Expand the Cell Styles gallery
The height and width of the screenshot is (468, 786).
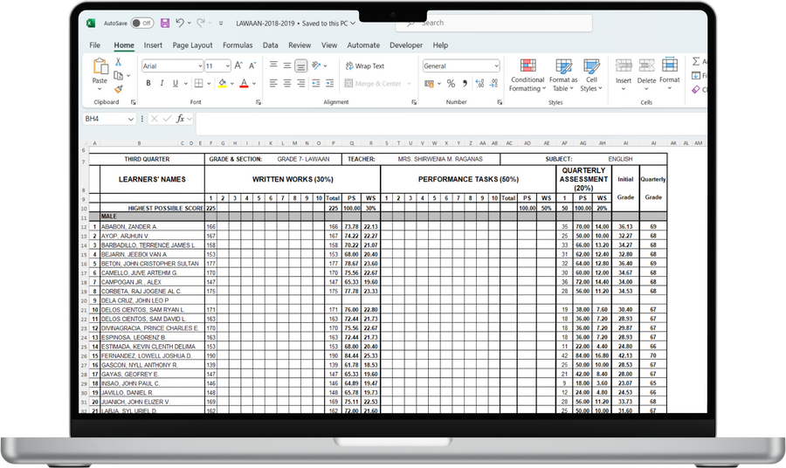click(591, 75)
